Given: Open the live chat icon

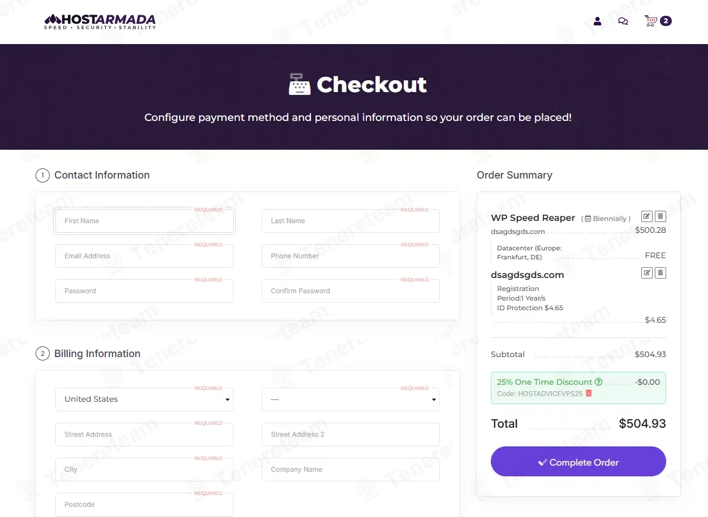Looking at the screenshot, I should point(623,21).
